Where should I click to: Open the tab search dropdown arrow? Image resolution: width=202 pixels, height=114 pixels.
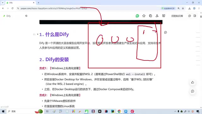(x=3, y=3)
